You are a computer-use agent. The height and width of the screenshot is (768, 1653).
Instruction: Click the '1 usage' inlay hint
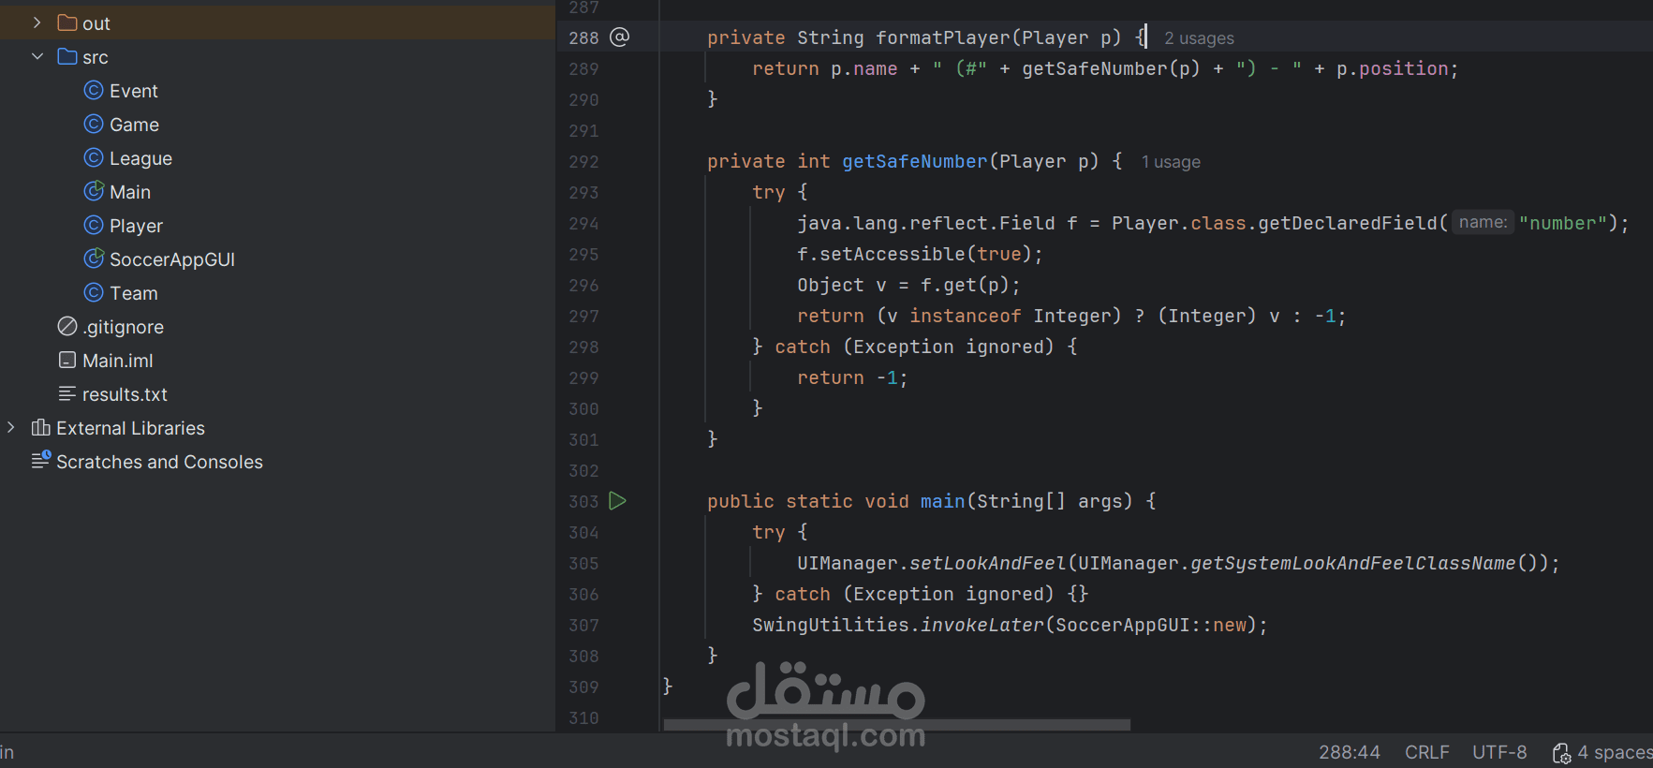click(1171, 162)
